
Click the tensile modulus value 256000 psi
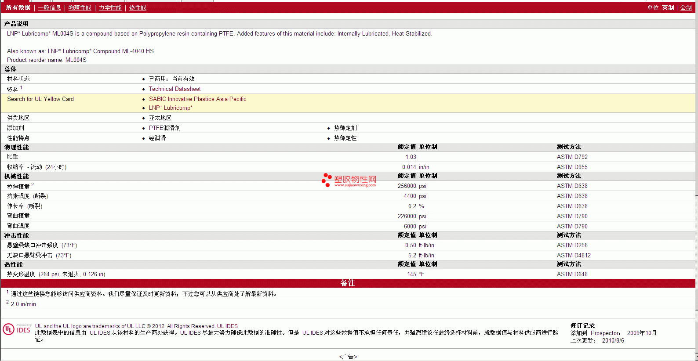tap(412, 186)
